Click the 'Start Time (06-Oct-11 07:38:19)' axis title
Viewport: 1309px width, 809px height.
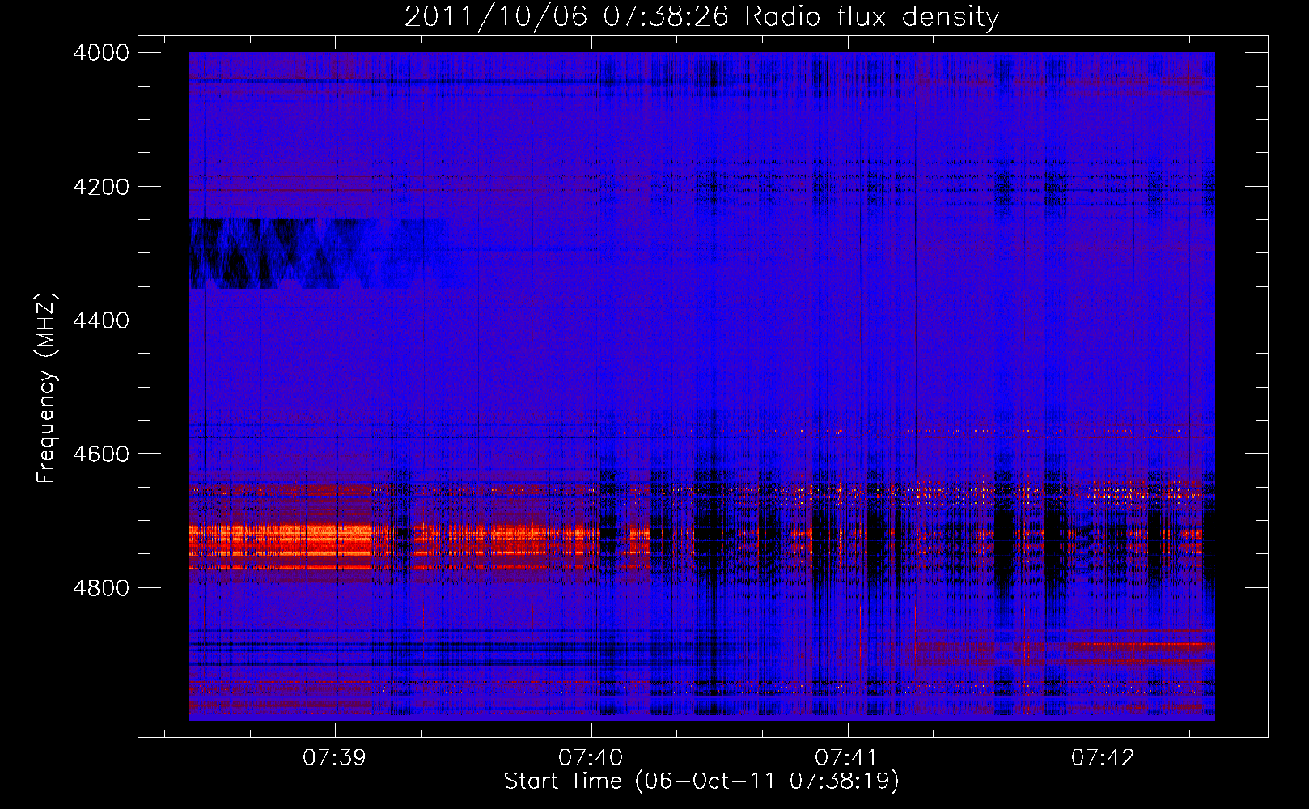[701, 781]
